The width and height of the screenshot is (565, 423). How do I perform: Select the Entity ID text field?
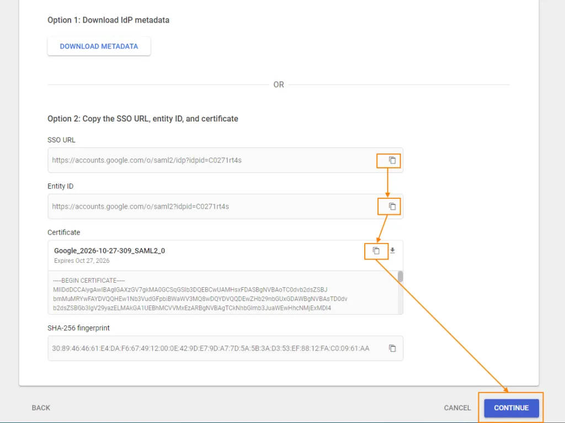[x=225, y=207]
